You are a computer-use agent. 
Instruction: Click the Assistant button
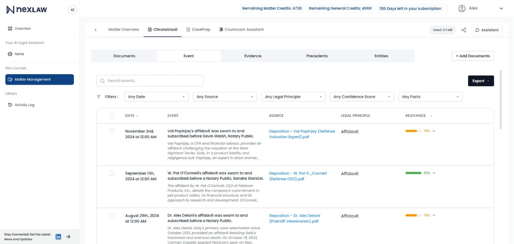coord(487,30)
